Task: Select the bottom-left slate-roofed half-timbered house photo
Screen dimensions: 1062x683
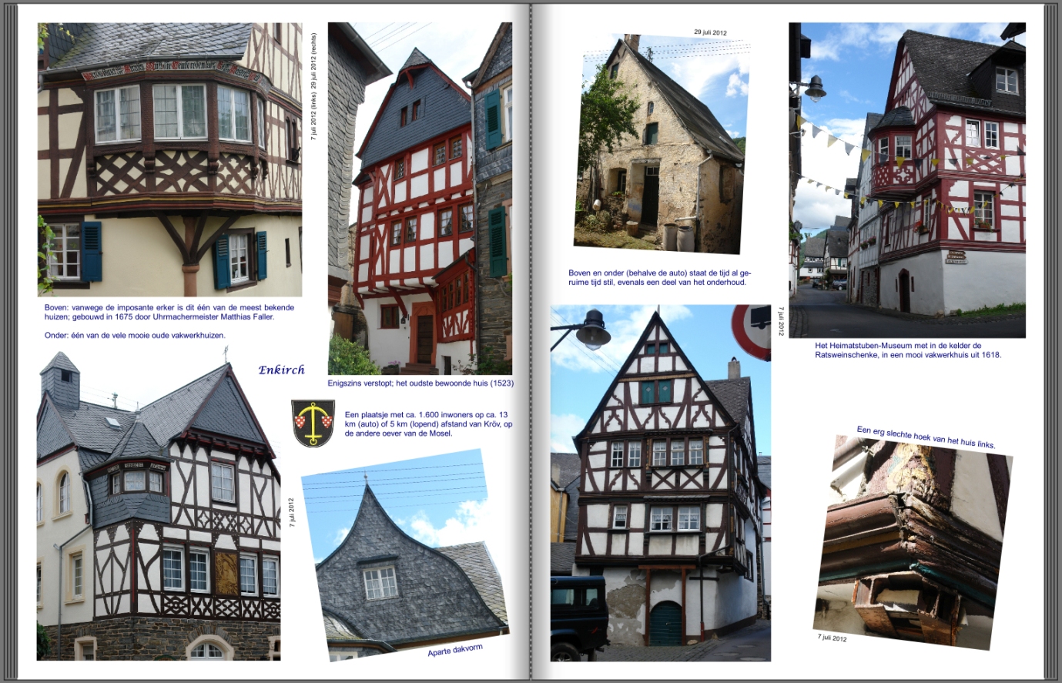Action: 158,508
